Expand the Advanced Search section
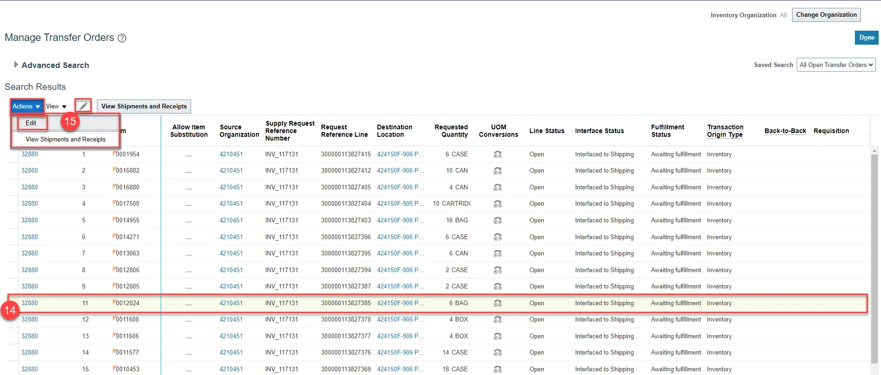The height and width of the screenshot is (375, 881). point(16,65)
